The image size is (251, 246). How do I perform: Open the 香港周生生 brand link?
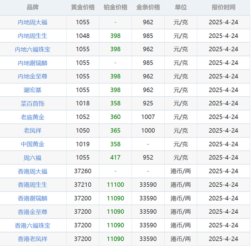32,185
